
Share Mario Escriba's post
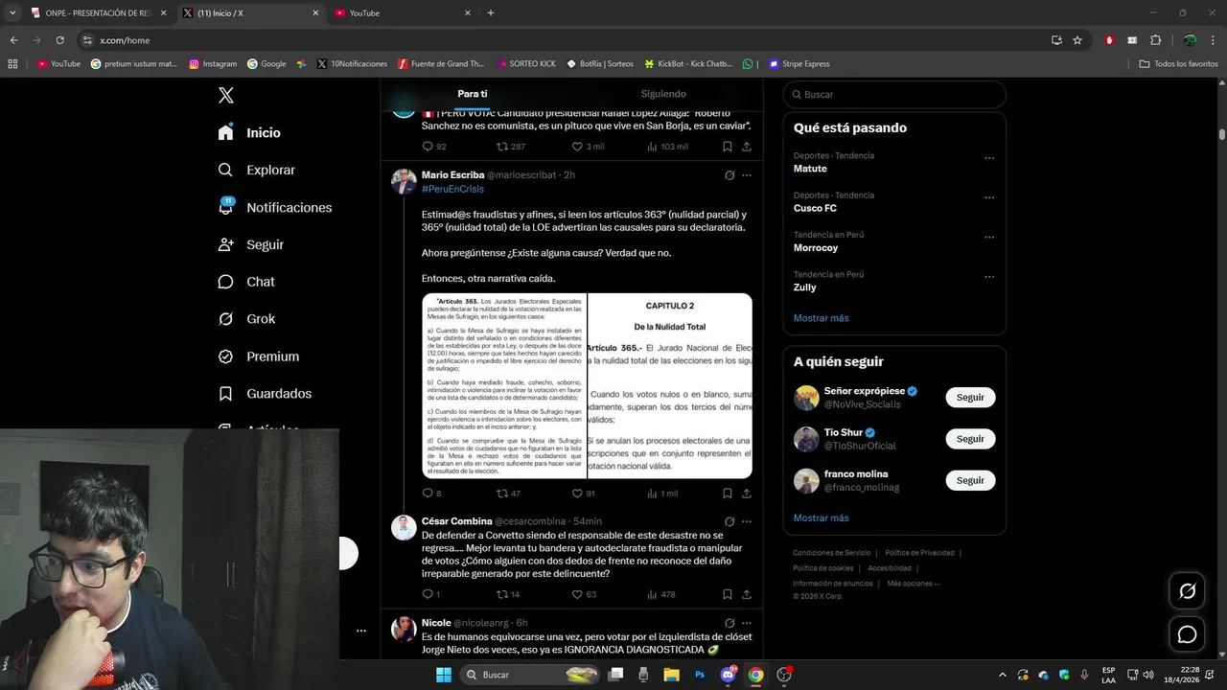click(747, 494)
